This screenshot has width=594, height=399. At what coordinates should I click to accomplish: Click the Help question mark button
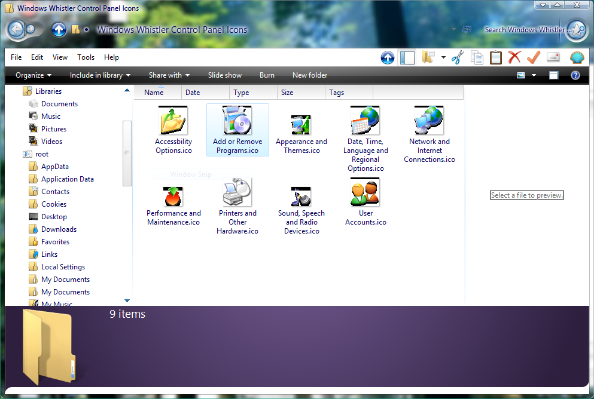(x=575, y=75)
